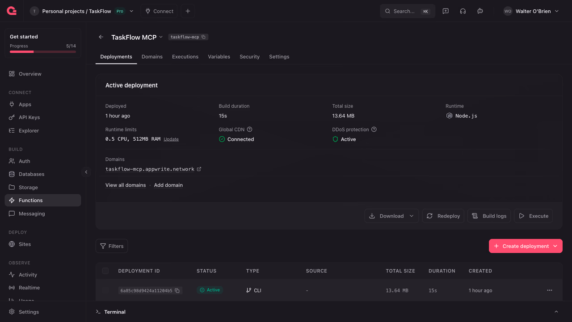Click the 'Connected' Global CDN status
This screenshot has height=322, width=572.
236,139
